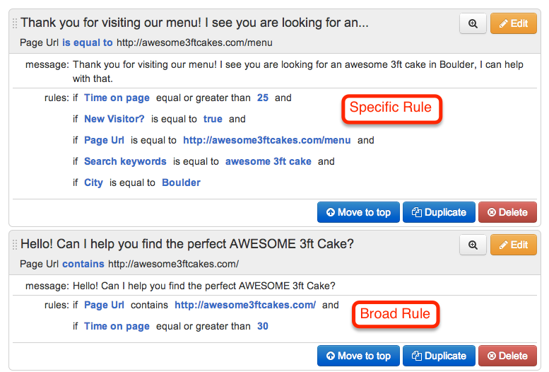Viewport: 549px width, 372px height.
Task: Grab drag handle of 'Hello!' rule
Action: click(15, 245)
